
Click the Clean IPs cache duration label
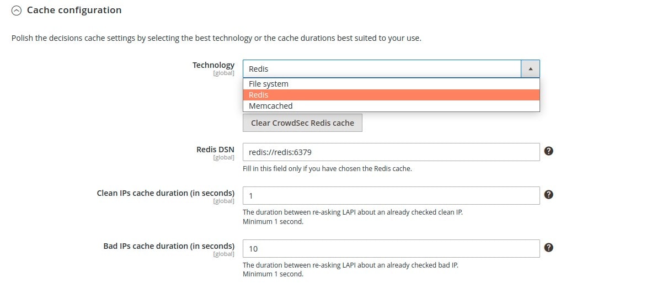(x=165, y=193)
